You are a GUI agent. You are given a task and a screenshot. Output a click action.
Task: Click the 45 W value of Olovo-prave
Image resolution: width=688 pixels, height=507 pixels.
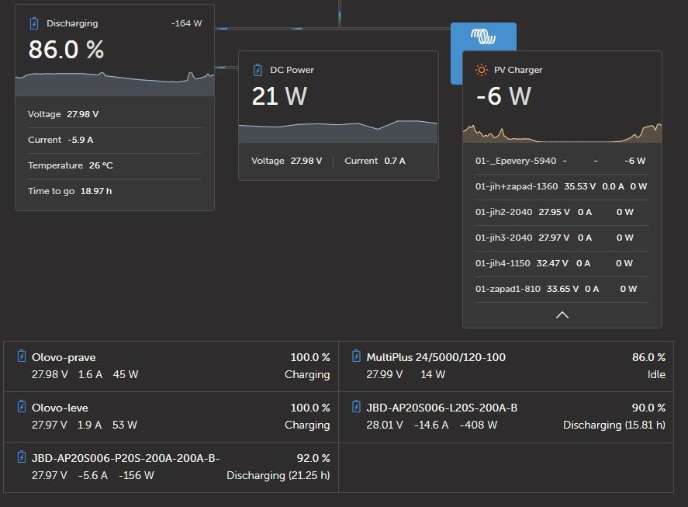(x=126, y=374)
